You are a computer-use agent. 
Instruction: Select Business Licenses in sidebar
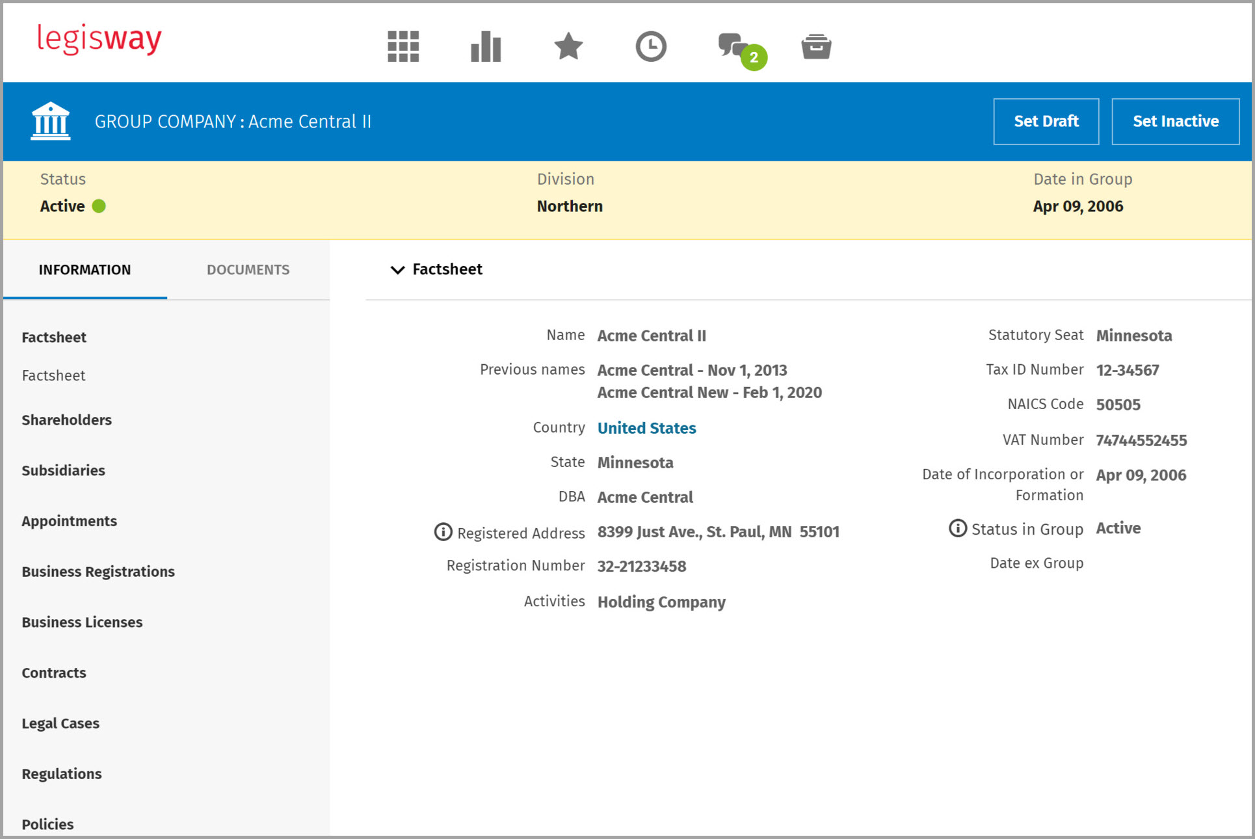click(x=82, y=622)
